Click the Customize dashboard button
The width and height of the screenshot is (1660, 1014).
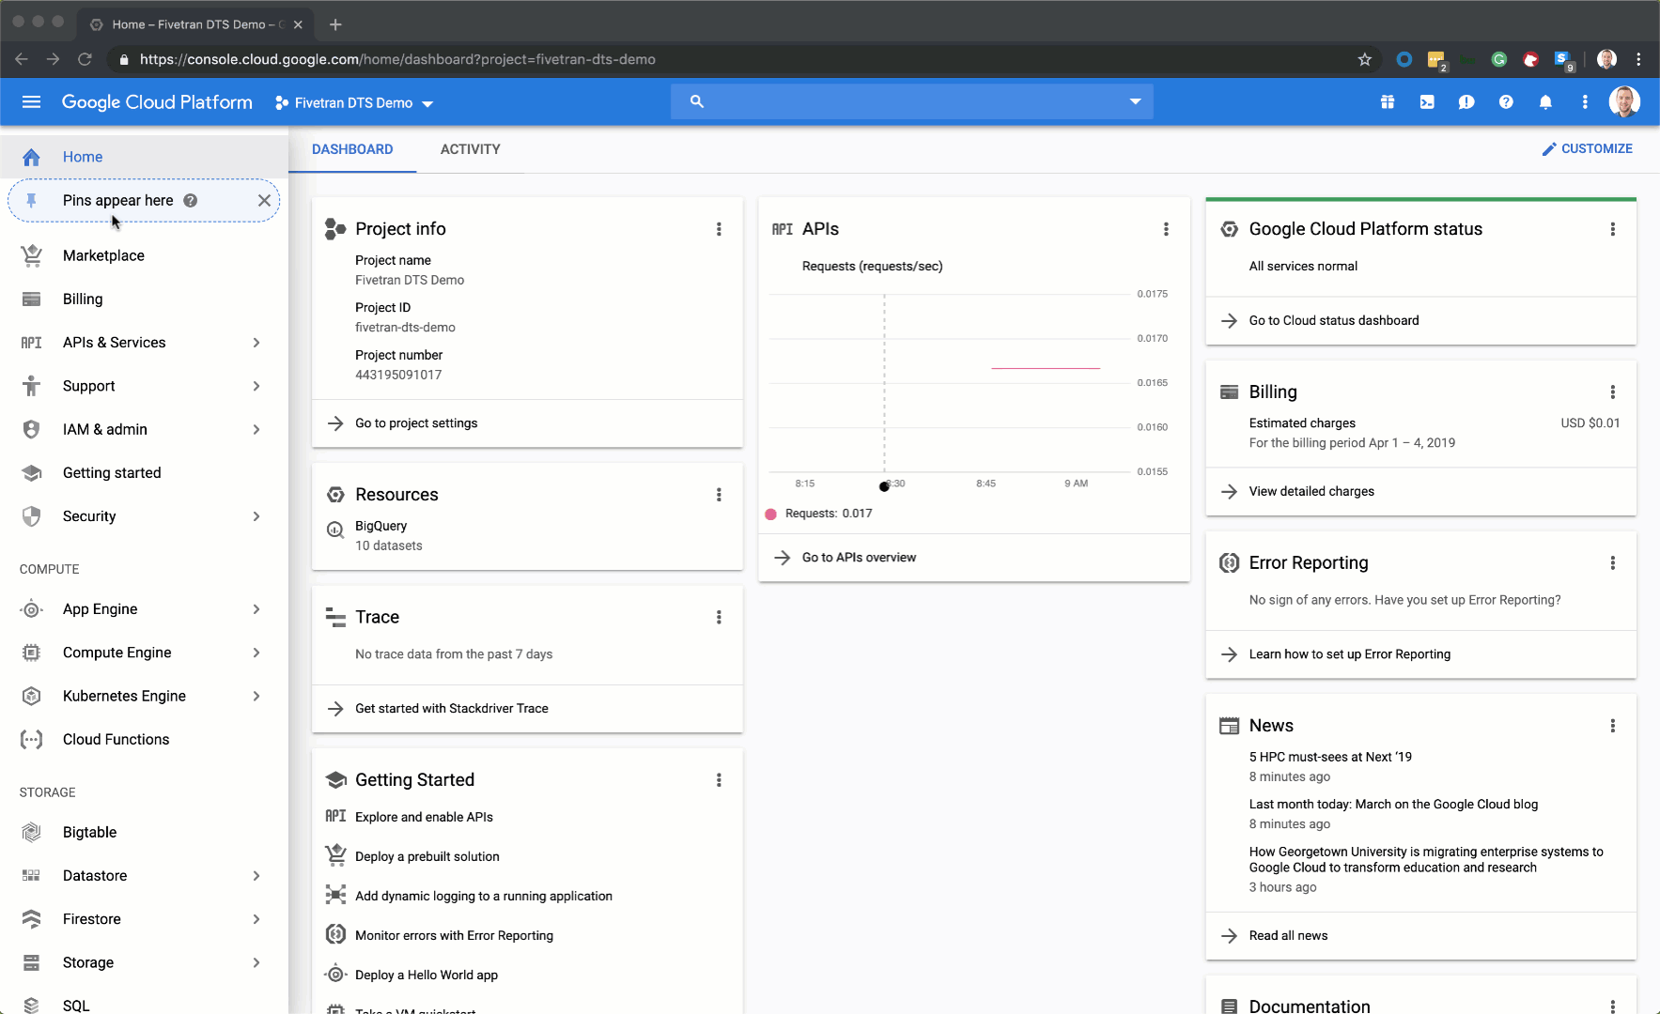[x=1587, y=148]
